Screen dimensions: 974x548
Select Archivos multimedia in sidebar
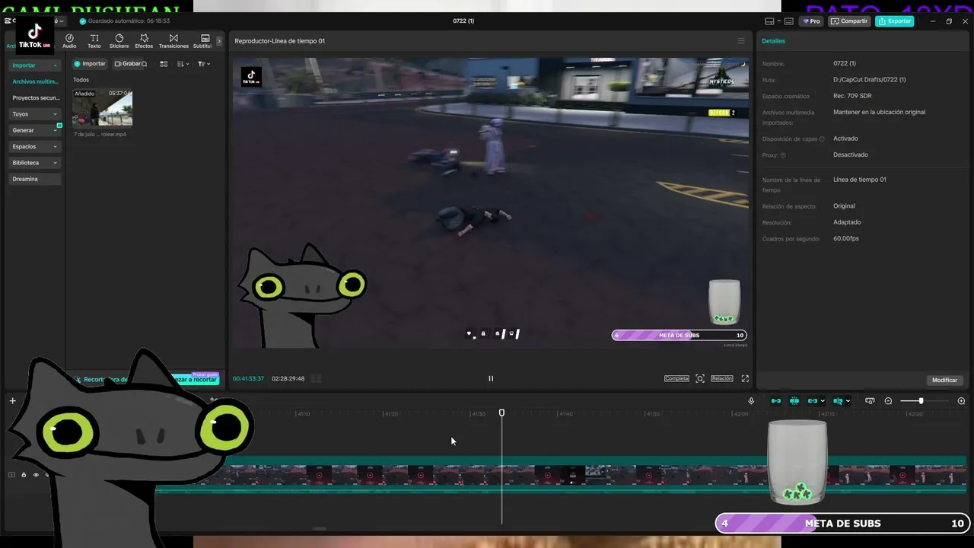coord(35,81)
